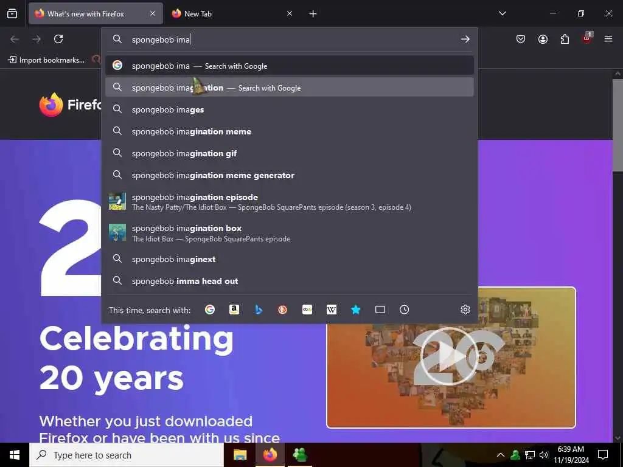Open Save to Pocket icon
623x467 pixels.
coord(521,39)
